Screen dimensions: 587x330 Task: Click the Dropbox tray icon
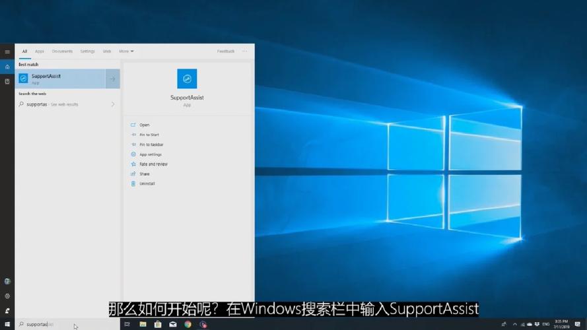click(537, 324)
